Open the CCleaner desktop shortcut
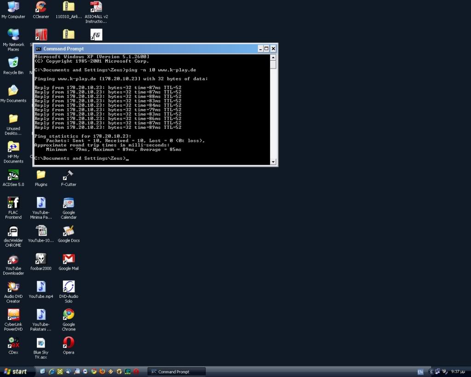Viewport: 471px width, 377px height. (x=41, y=7)
